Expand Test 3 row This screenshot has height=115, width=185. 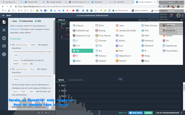(119, 96)
